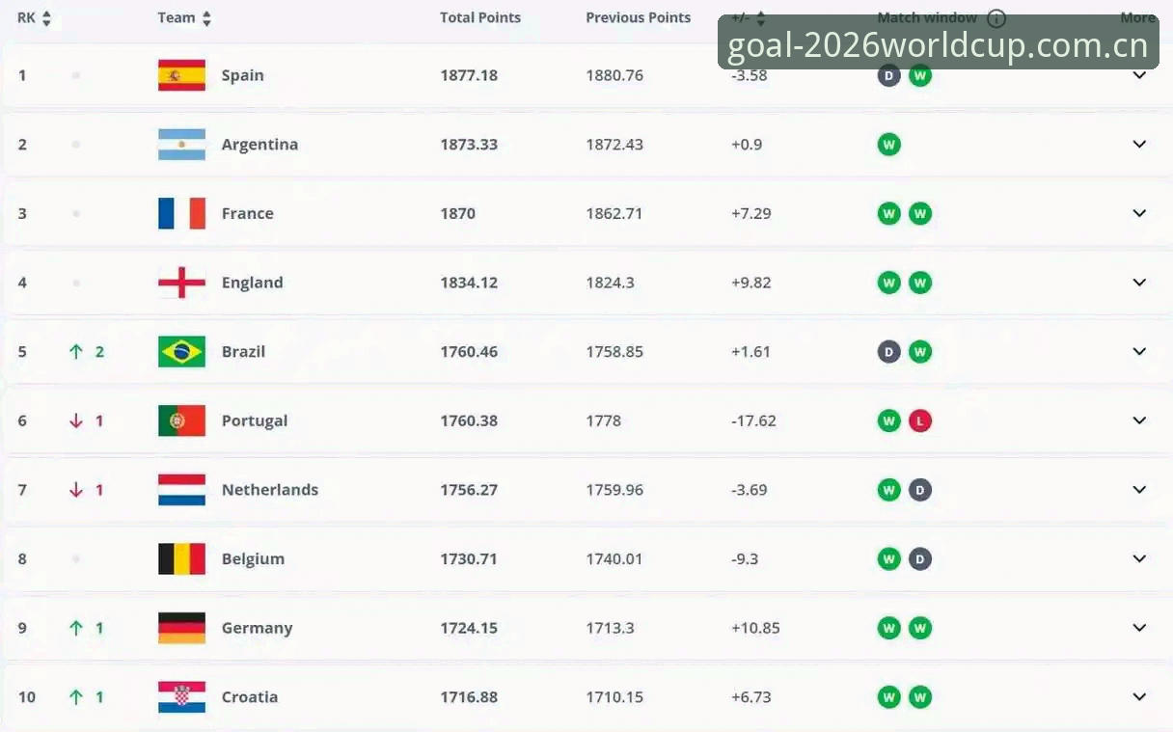Sort table by Team column arrows

206,18
